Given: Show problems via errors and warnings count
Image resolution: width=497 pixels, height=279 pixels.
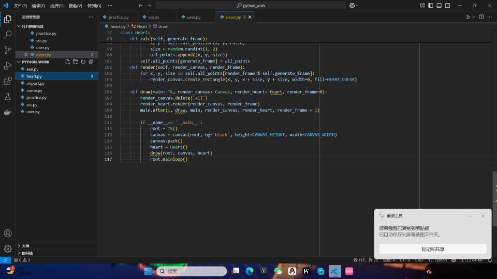Looking at the screenshot, I should 22,260.
